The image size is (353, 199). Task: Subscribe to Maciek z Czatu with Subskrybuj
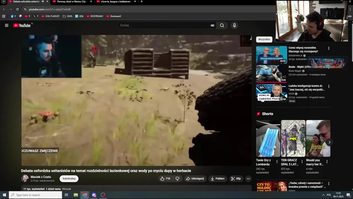click(69, 179)
